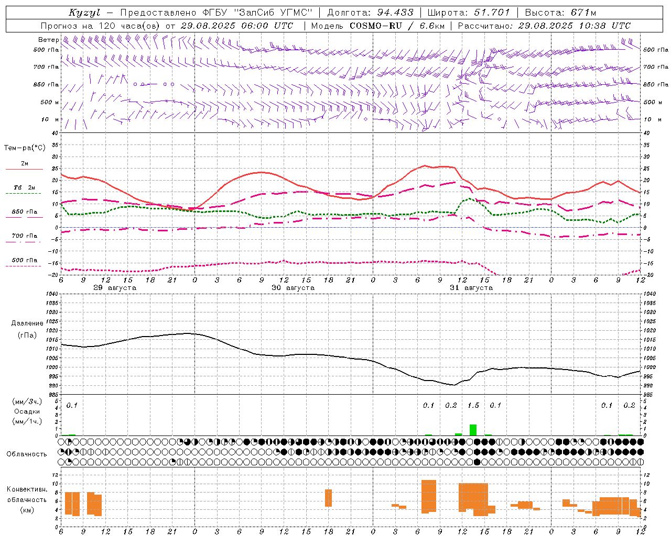671x536 pixels.
Task: Click the 850 гПа temperature legend entry
Action: point(24,214)
